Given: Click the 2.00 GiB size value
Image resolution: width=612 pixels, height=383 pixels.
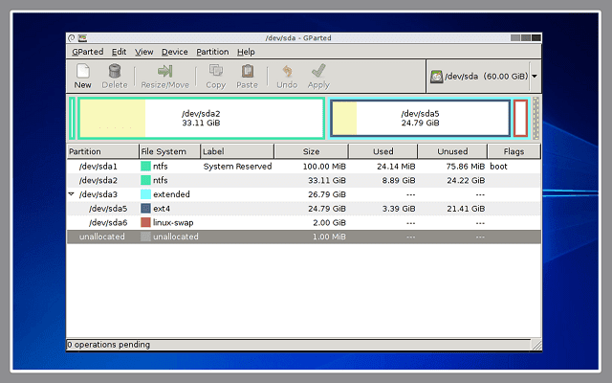Looking at the screenshot, I should (x=329, y=223).
